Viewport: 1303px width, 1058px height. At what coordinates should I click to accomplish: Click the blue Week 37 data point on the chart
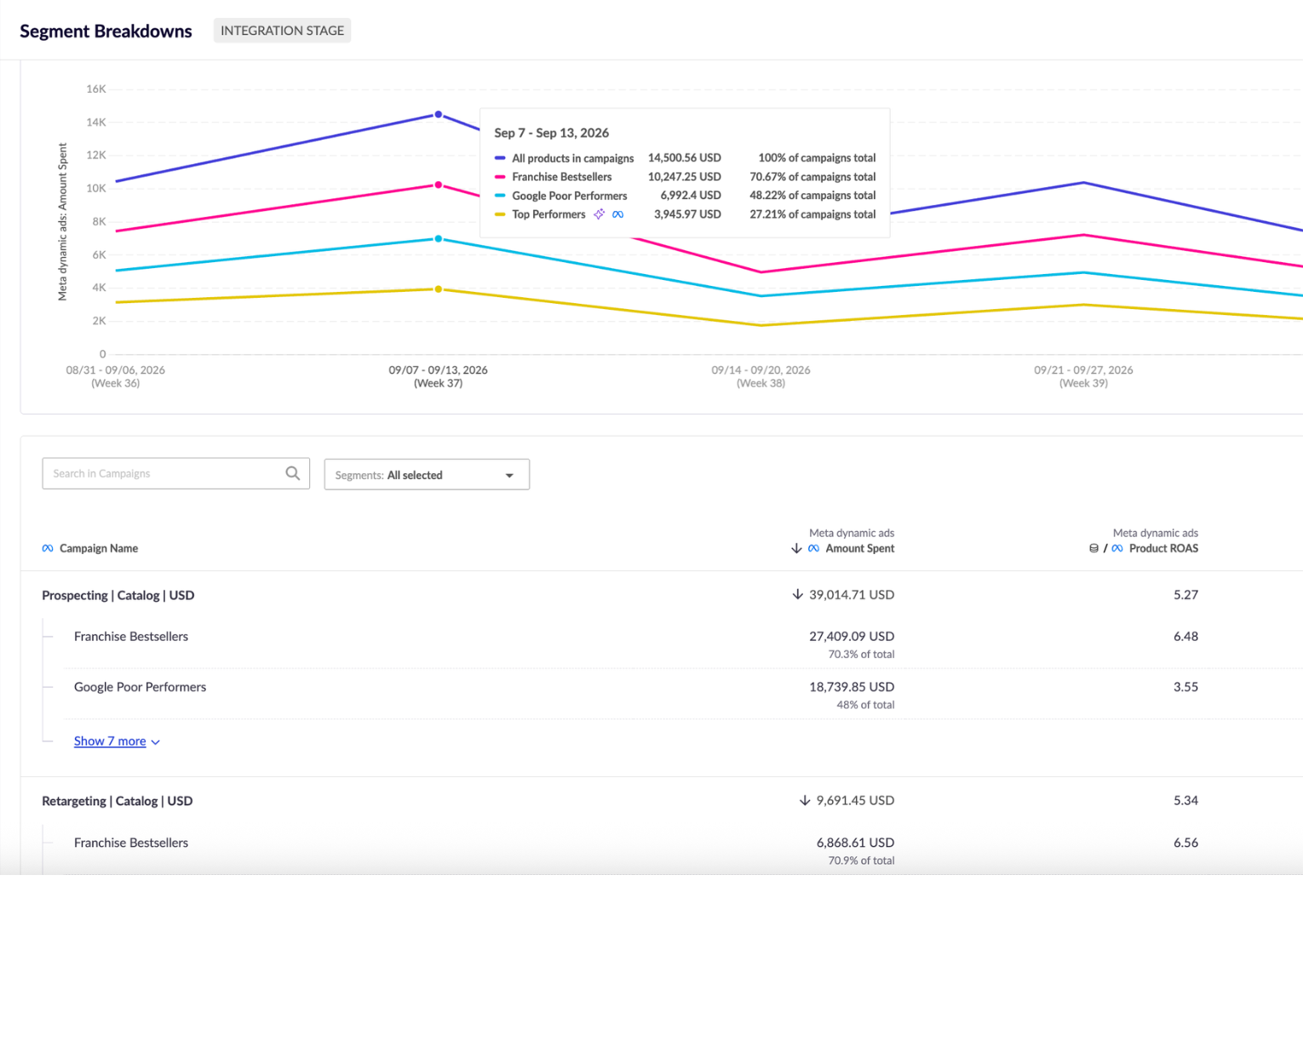tap(439, 115)
